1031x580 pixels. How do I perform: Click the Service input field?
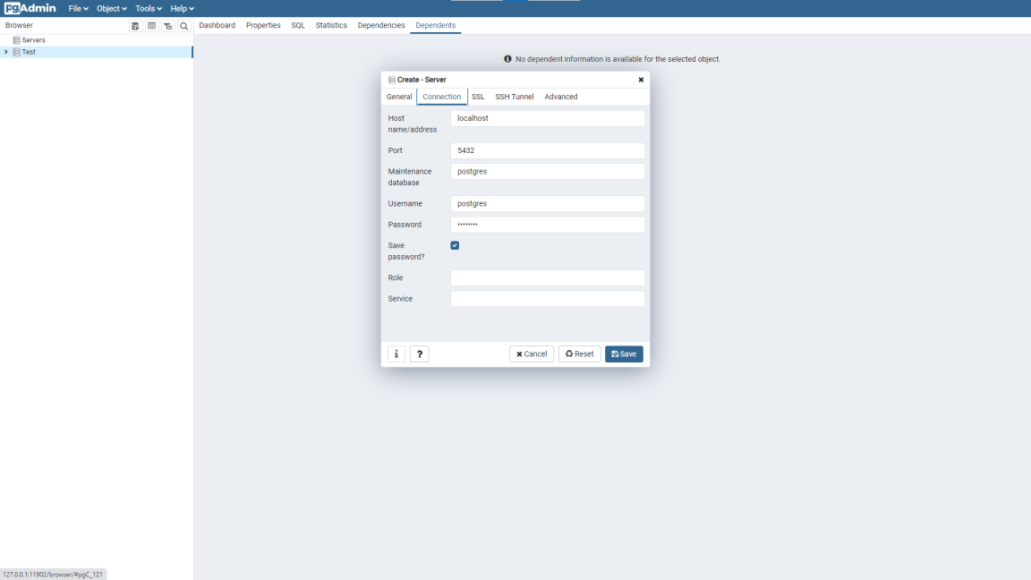tap(547, 299)
